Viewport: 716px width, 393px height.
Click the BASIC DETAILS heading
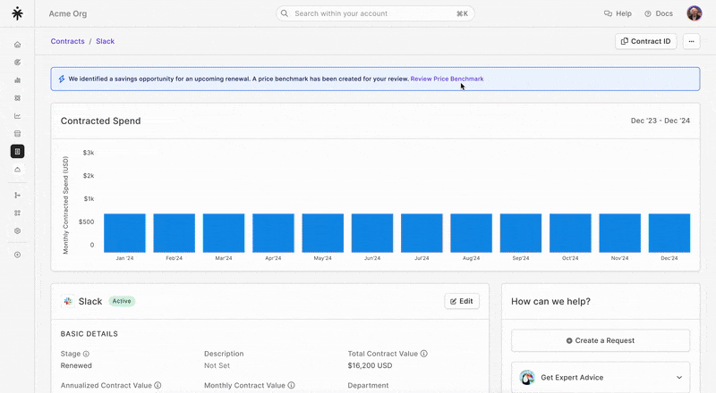click(x=89, y=334)
